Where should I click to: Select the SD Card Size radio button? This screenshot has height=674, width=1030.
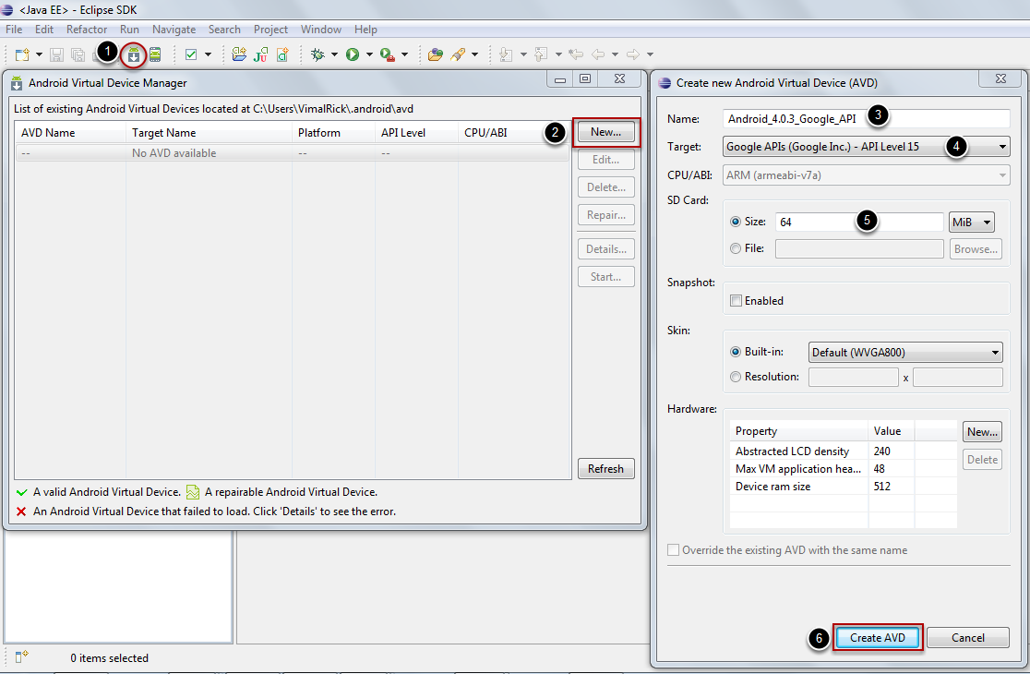(736, 222)
